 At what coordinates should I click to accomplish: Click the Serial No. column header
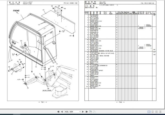[148, 12]
